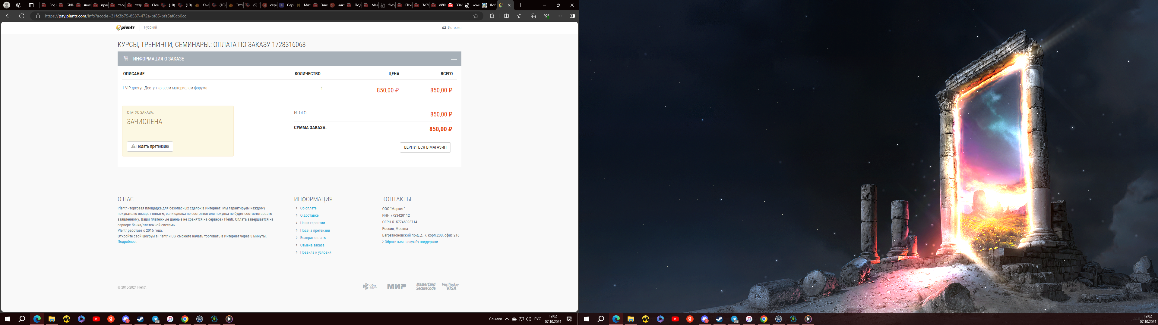Focus the address bar URL field
1158x325 pixels.
coord(256,16)
